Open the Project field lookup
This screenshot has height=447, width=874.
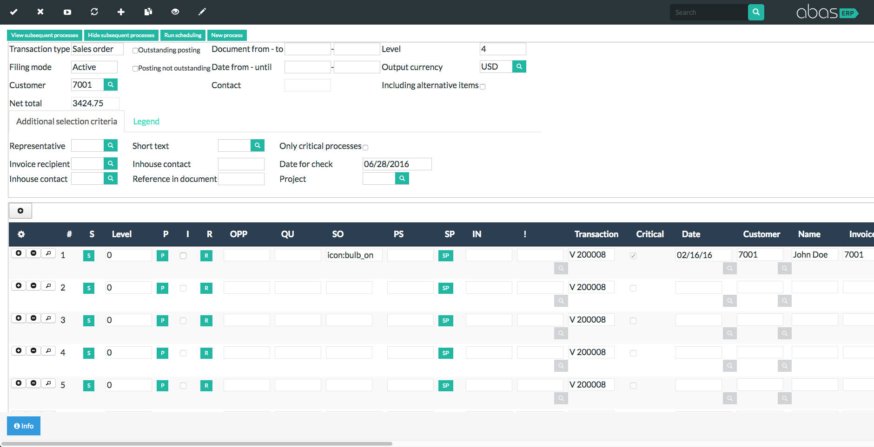click(402, 178)
